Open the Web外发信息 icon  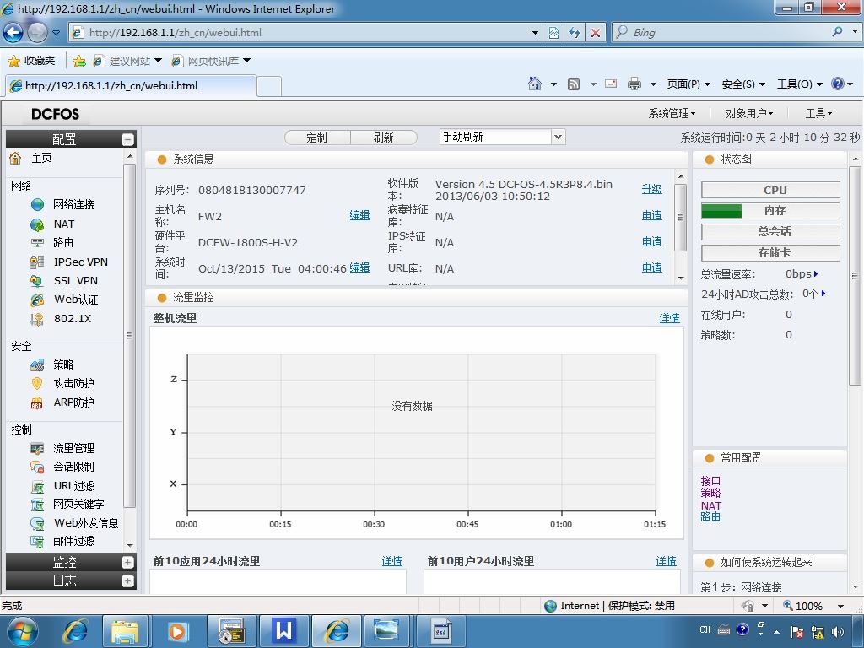coord(37,523)
